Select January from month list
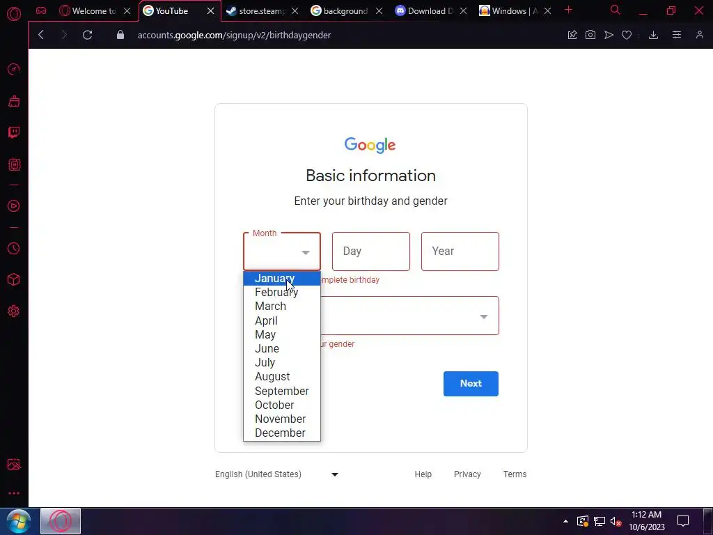This screenshot has height=535, width=713. [282, 279]
